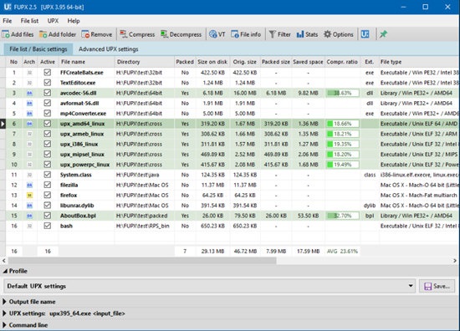The height and width of the screenshot is (331, 460).
Task: Expand the Command line section
Action: pos(4,325)
